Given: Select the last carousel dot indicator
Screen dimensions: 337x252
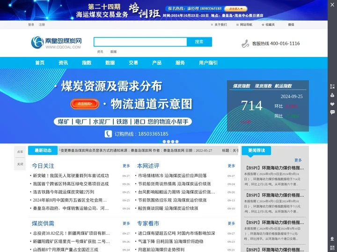Looking at the screenshot, I should pos(177,142).
